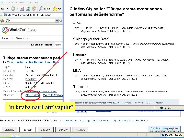Click the Information retrieval systems subject link
The image size is (184, 138).
coord(41,91)
